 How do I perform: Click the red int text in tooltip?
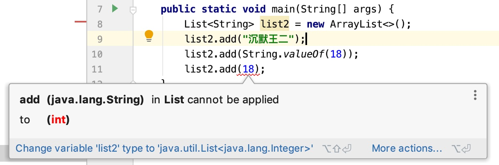point(58,120)
